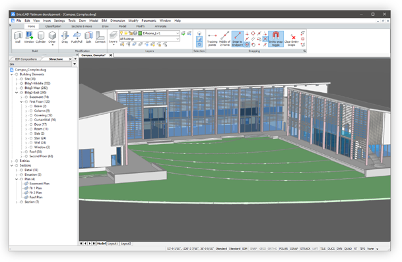Viewport: 402px width, 262px height.
Task: Toggle the Entity snap magnet button
Action: click(276, 39)
